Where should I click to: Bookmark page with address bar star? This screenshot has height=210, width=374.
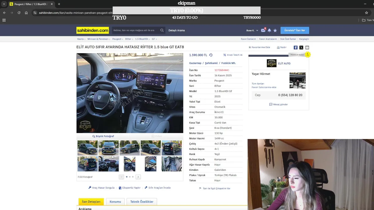(x=366, y=13)
